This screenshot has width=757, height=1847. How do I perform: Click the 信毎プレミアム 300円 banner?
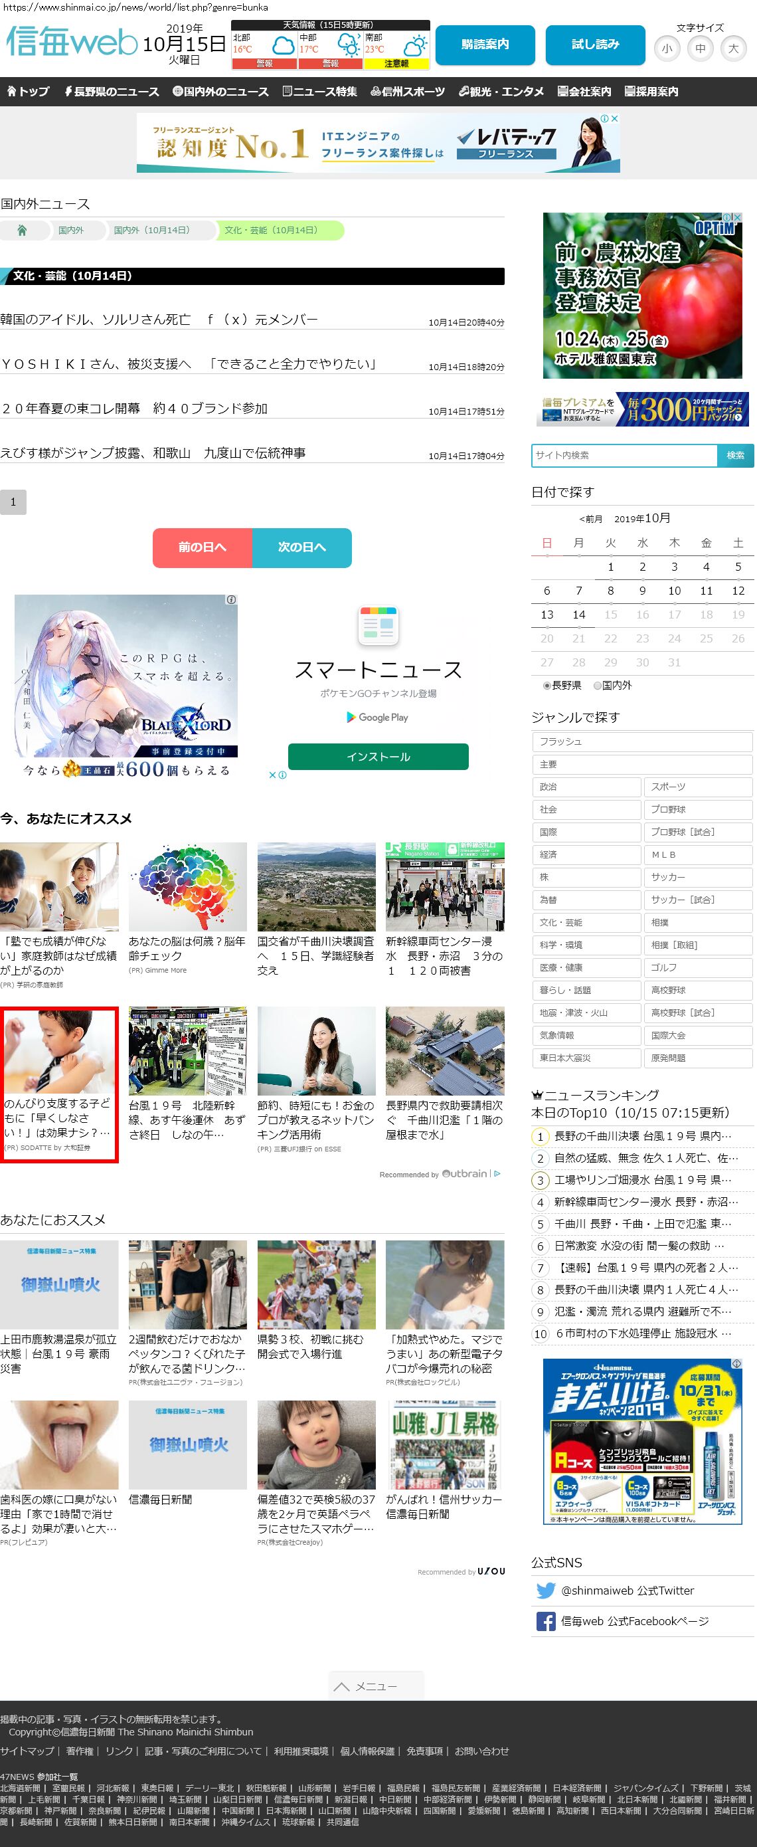642,409
